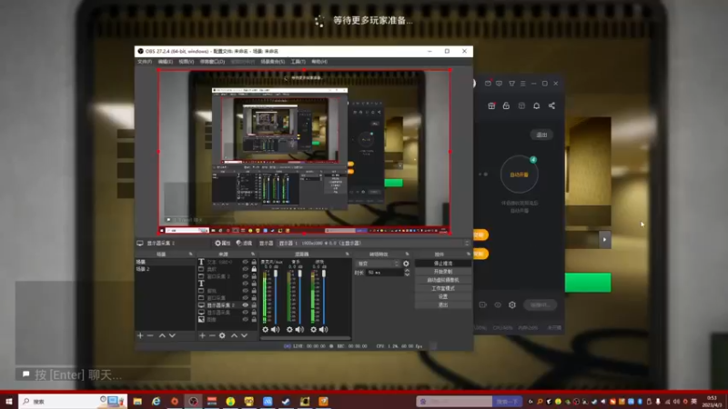Click the share icon in side app
The image size is (728, 409).
551,105
